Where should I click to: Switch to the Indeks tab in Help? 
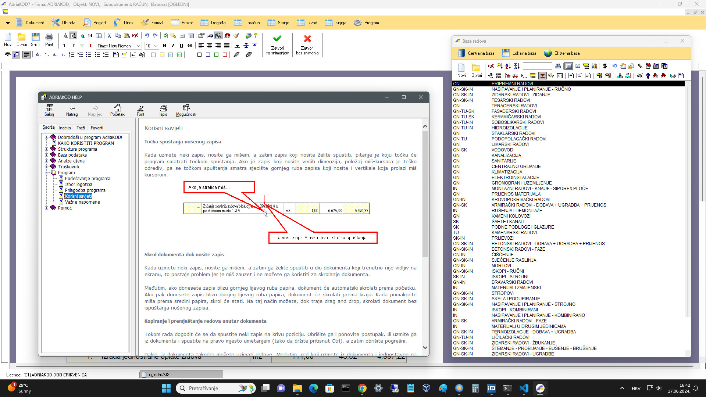point(65,128)
